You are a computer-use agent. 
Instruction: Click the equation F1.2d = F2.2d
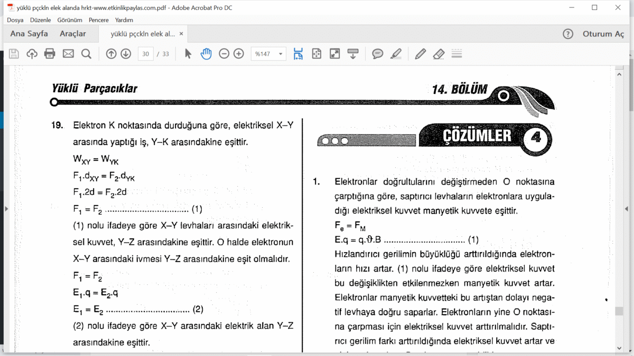[x=100, y=193]
